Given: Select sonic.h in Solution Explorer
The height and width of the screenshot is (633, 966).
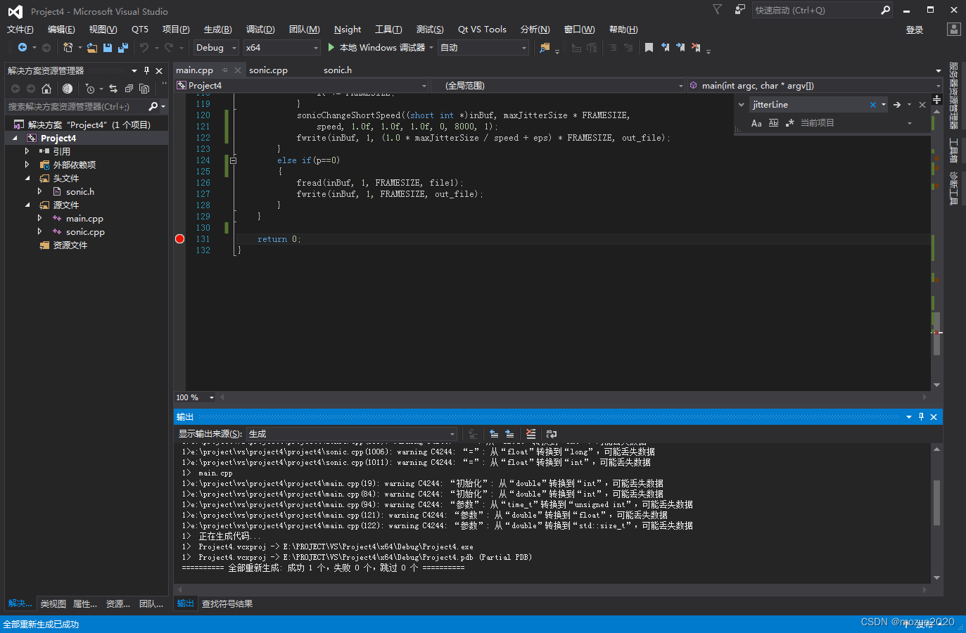Looking at the screenshot, I should 80,192.
